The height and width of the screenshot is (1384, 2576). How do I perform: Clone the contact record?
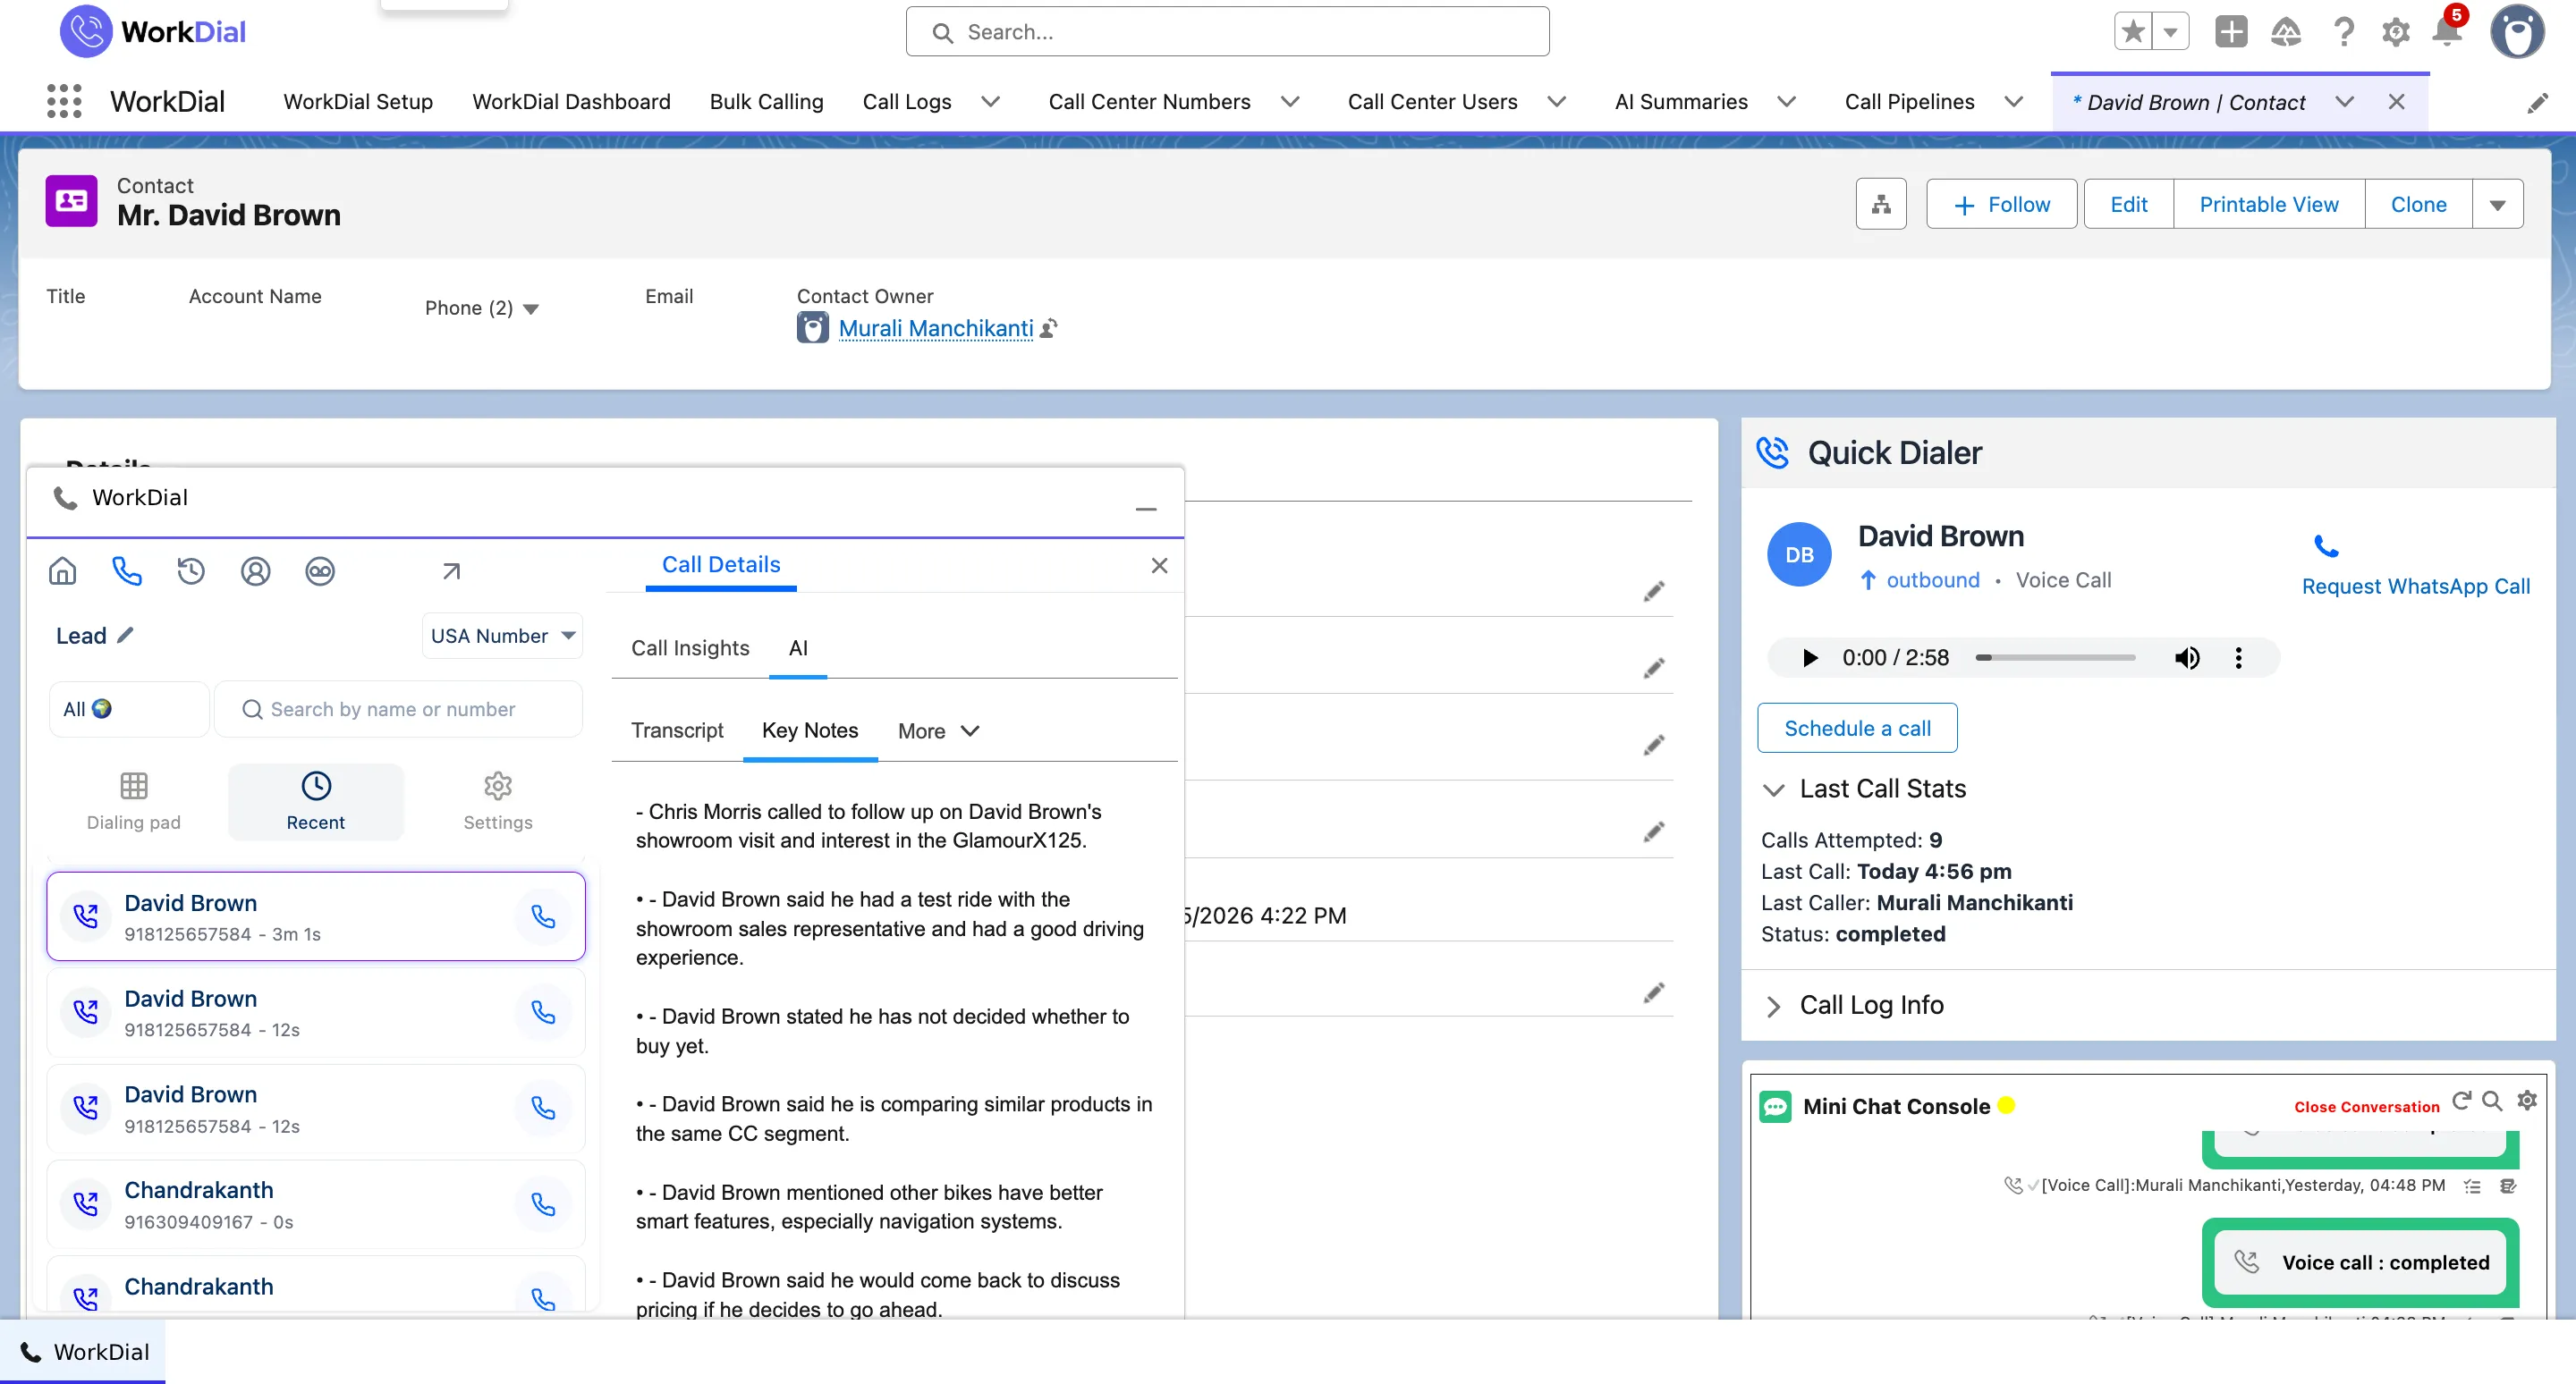(x=2418, y=204)
